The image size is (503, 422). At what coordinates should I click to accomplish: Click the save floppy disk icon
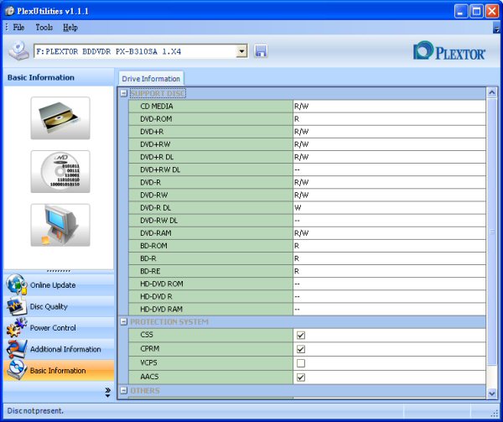click(x=261, y=51)
